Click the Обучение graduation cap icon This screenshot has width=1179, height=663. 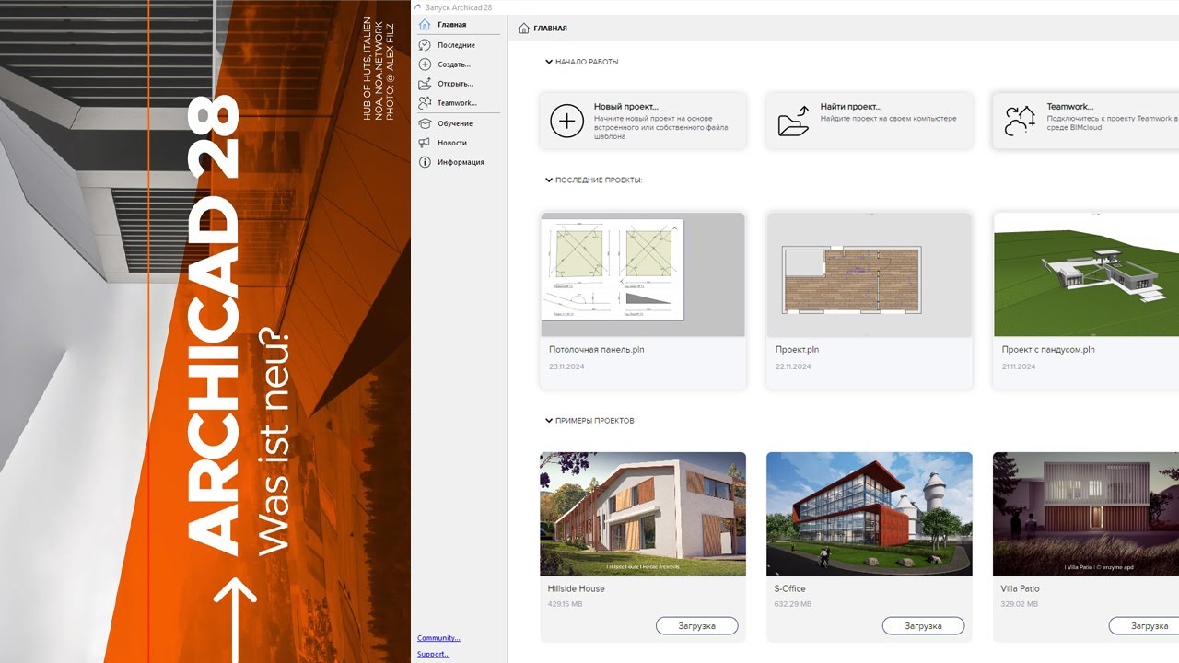click(425, 123)
